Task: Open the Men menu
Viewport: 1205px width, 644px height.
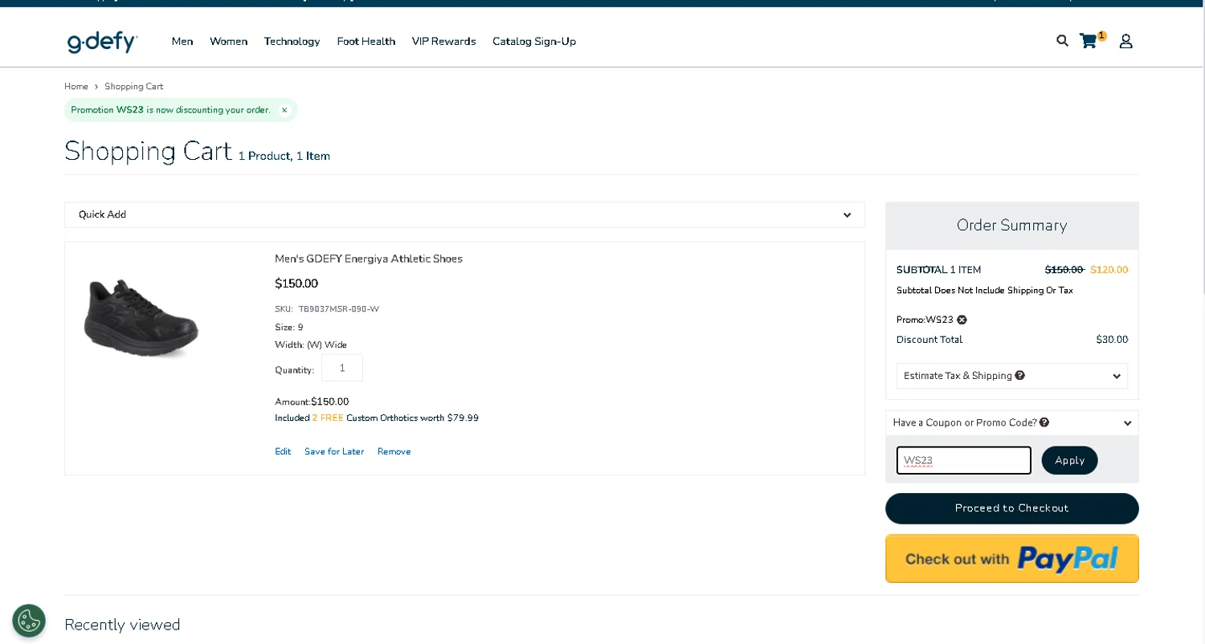Action: tap(182, 42)
